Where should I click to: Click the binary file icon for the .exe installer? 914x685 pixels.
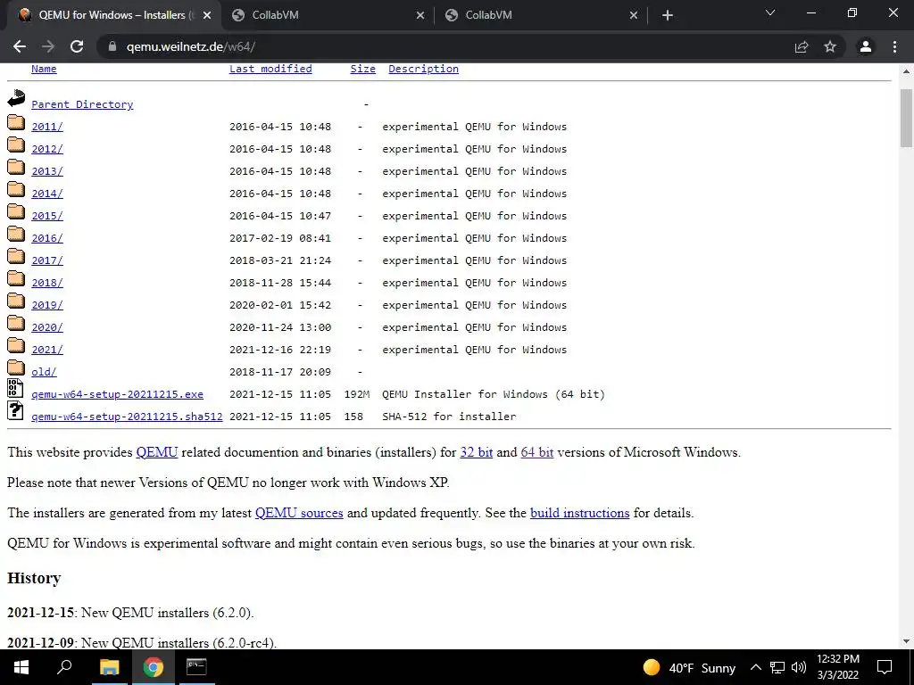point(15,389)
